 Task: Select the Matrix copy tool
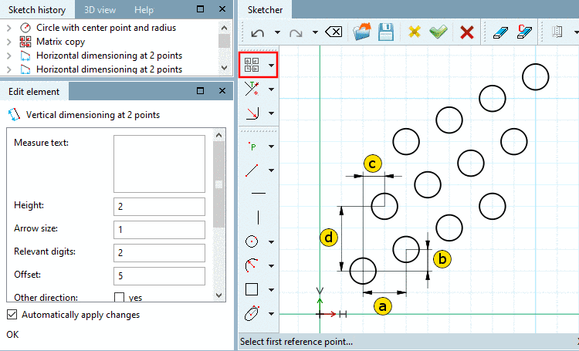point(252,65)
